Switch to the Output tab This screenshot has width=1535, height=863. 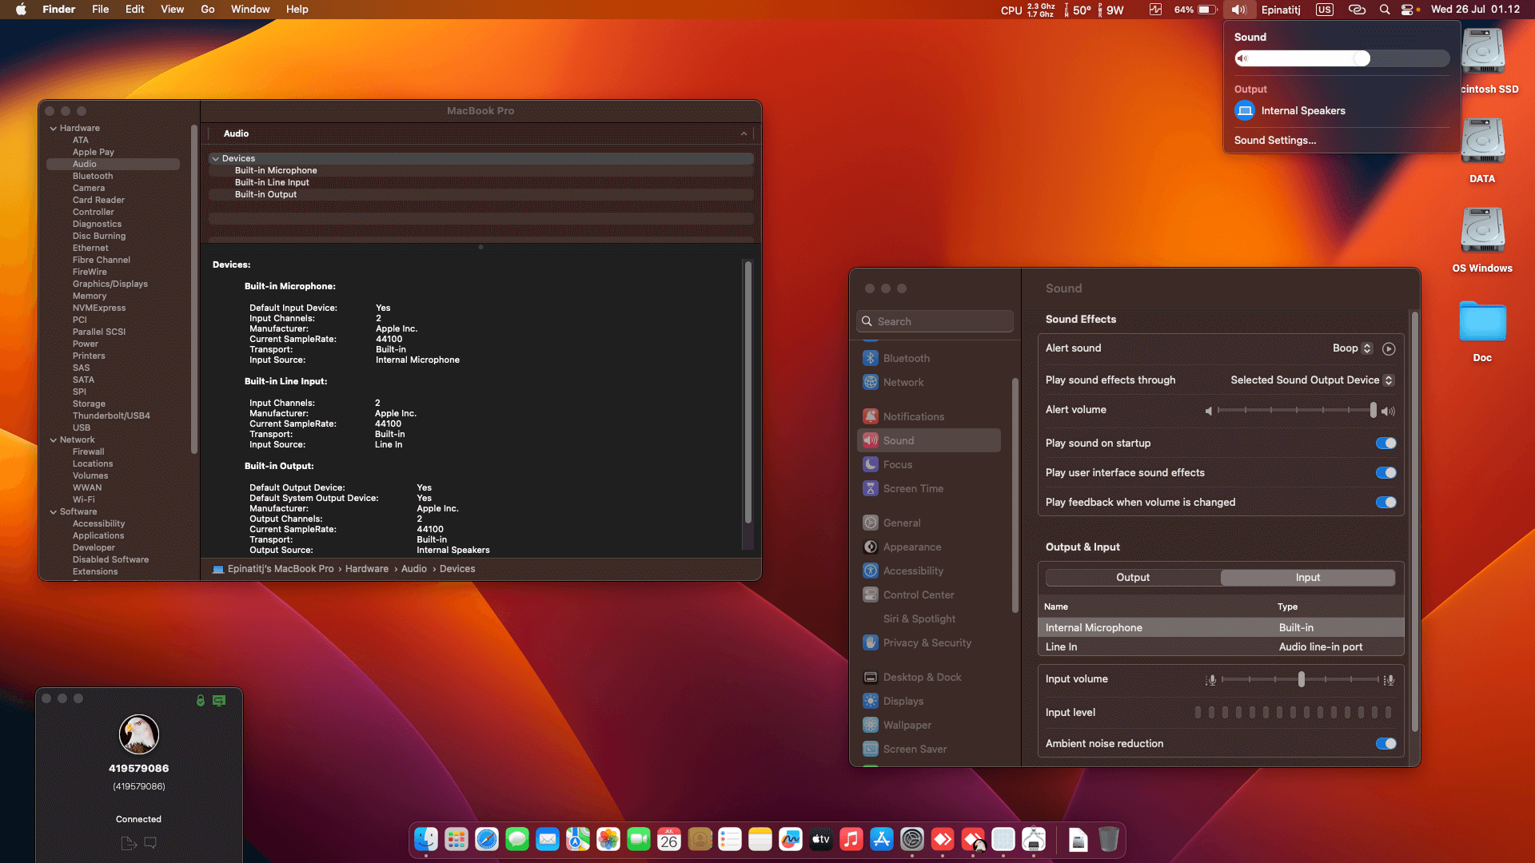point(1132,577)
